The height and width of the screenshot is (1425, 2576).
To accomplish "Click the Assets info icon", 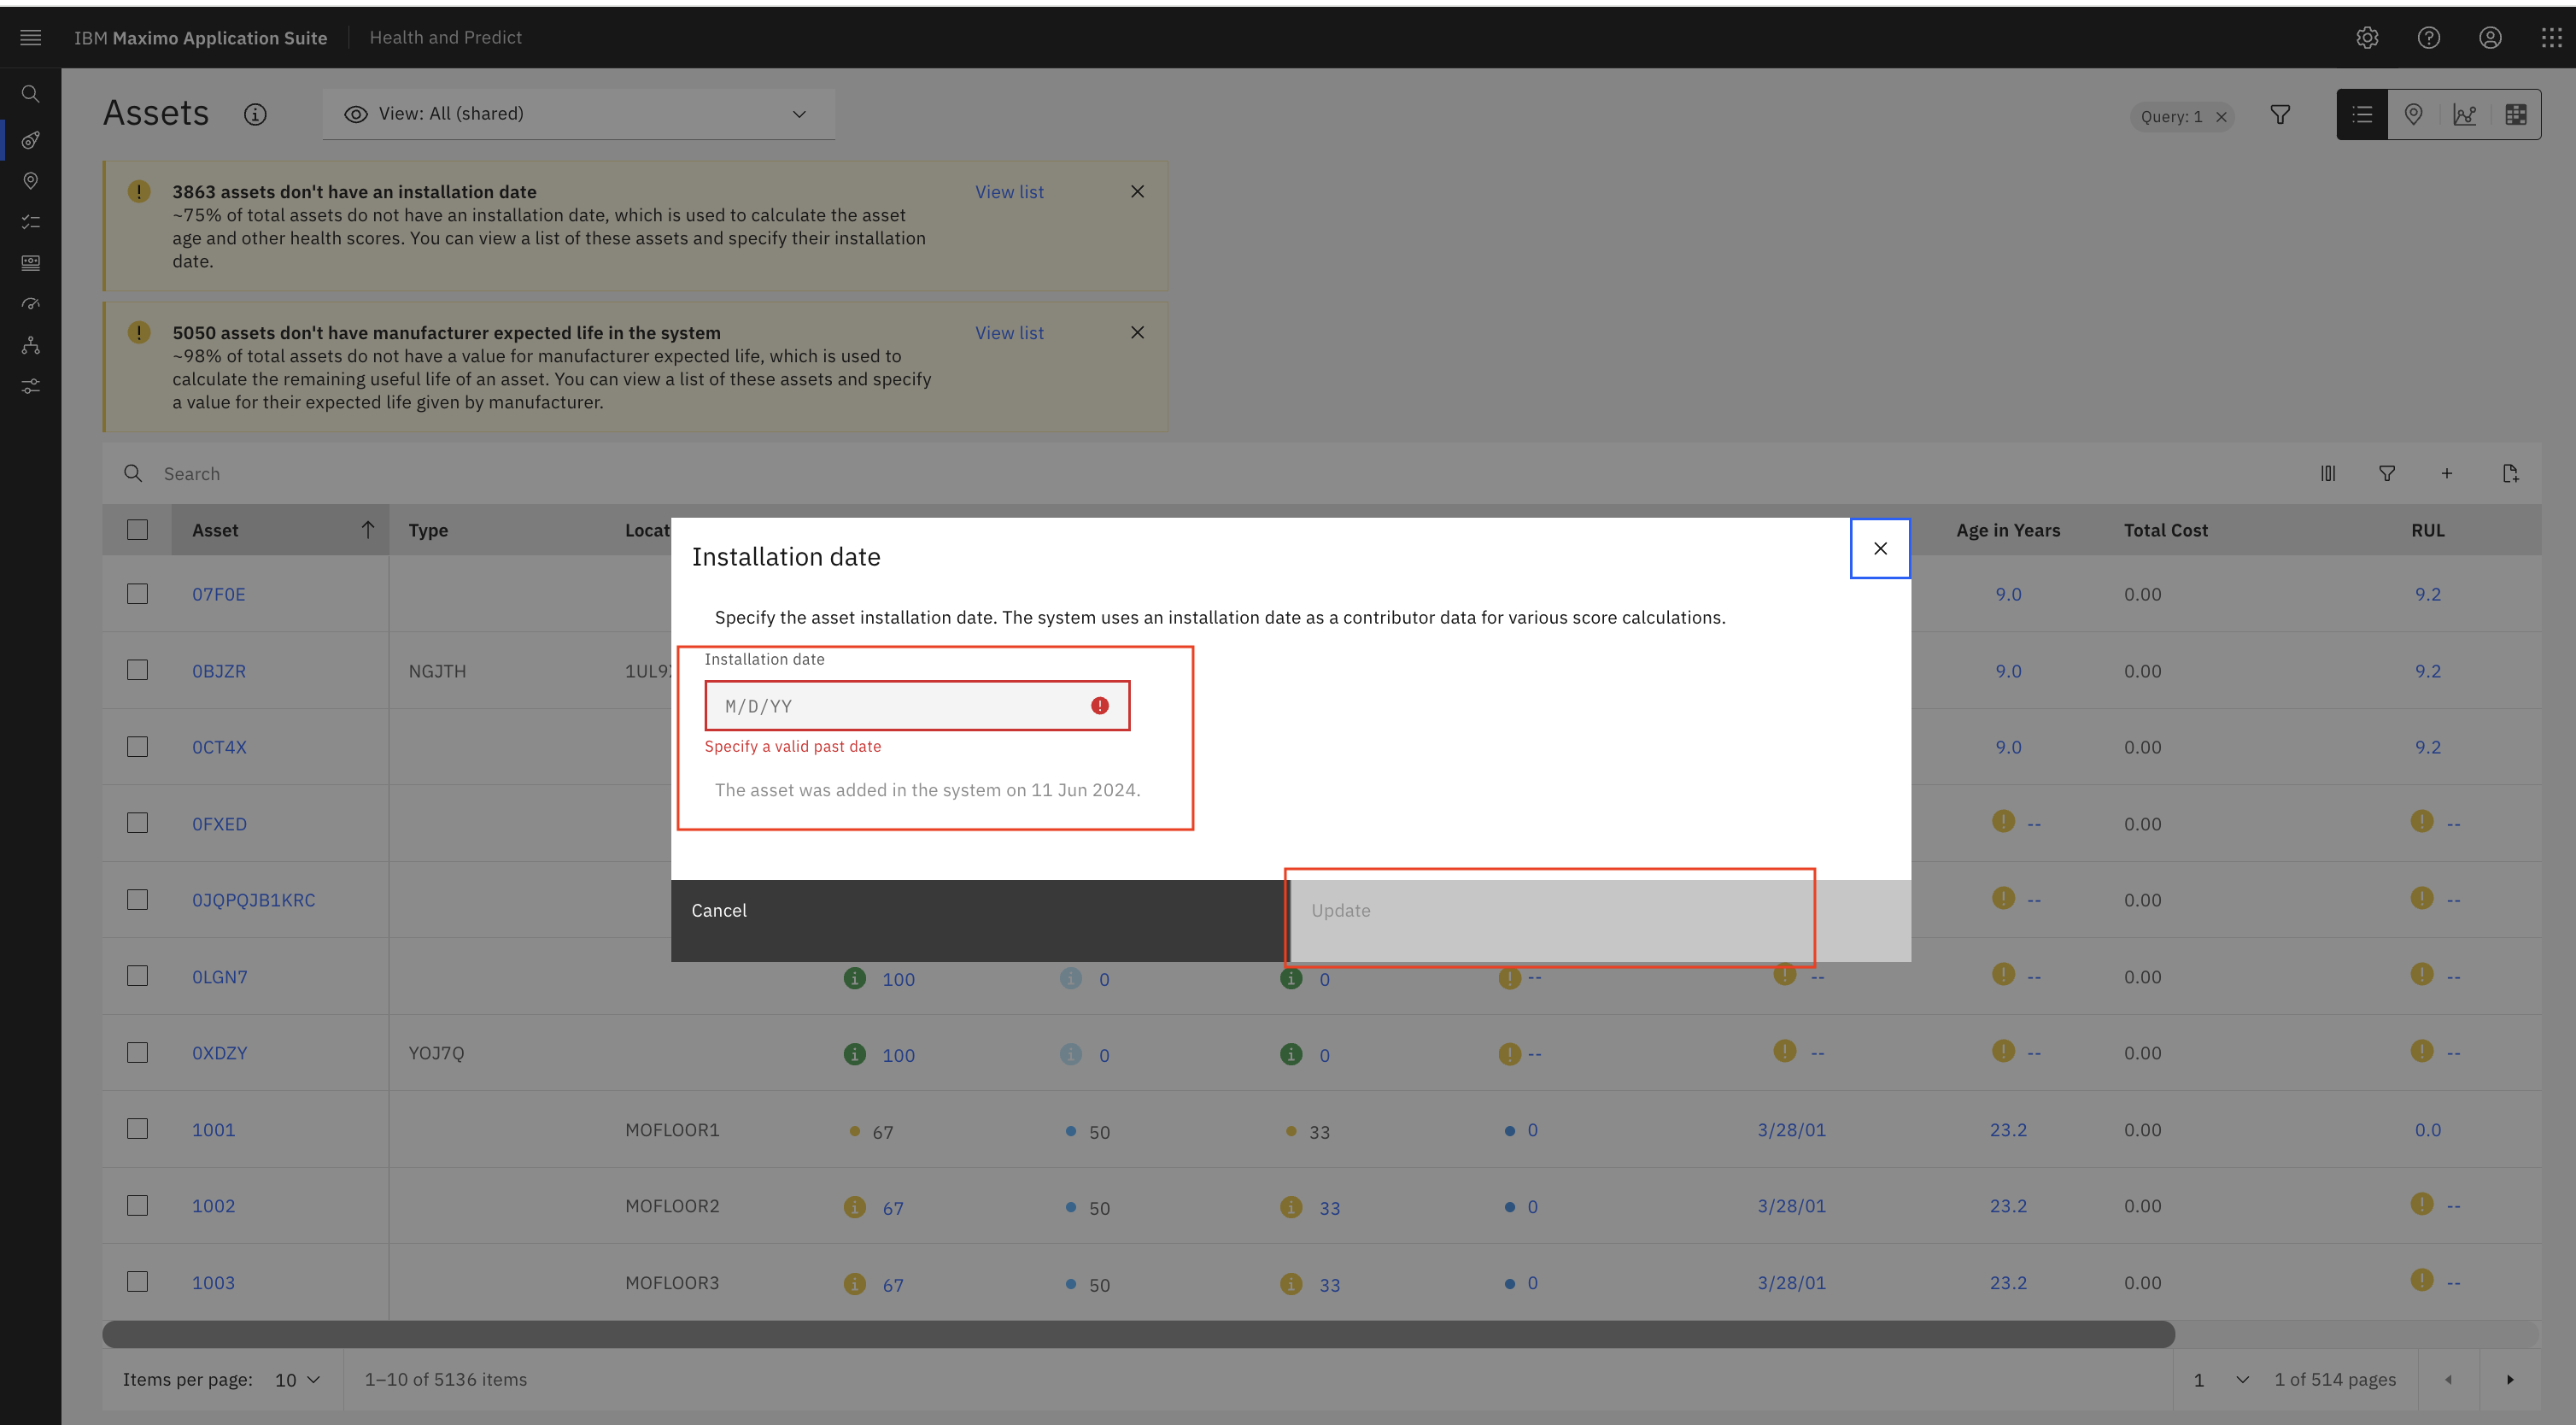I will coord(255,114).
